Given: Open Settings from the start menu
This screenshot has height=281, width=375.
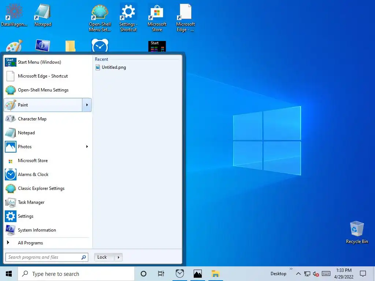Looking at the screenshot, I should pyautogui.click(x=48, y=216).
